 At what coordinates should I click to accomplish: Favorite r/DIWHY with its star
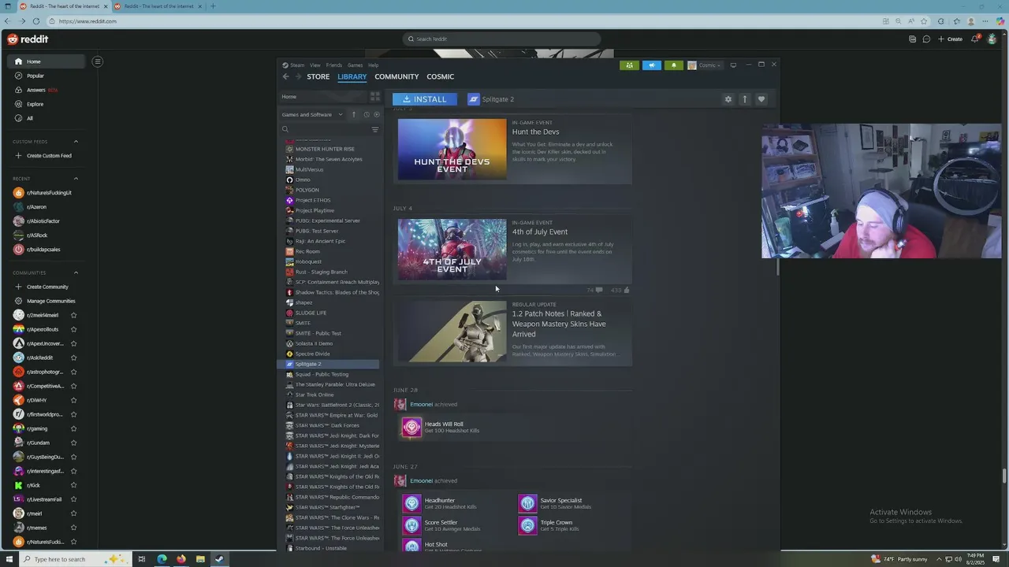point(73,400)
